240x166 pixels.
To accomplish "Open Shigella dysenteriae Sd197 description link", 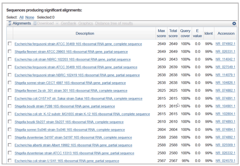I will [x=73, y=138].
